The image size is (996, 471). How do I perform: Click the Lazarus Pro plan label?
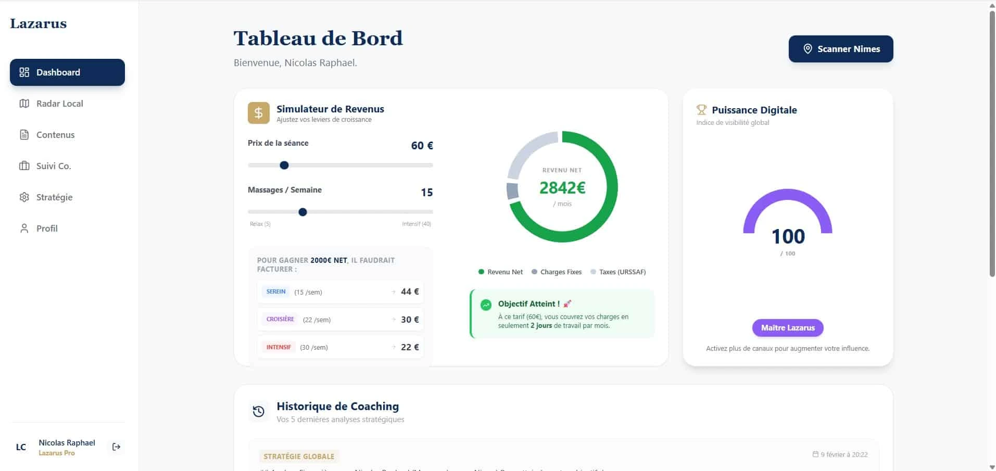(x=57, y=453)
